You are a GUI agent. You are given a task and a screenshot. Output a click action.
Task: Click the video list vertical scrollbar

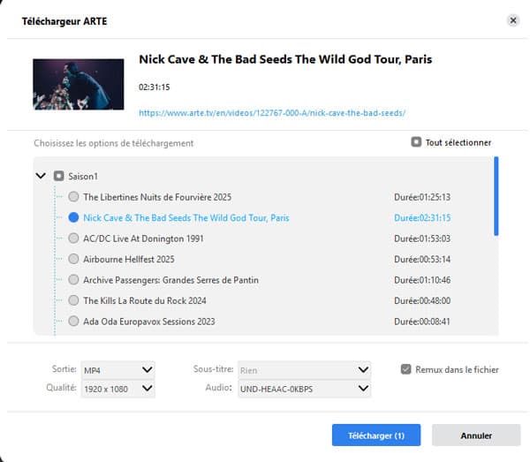coord(496,196)
